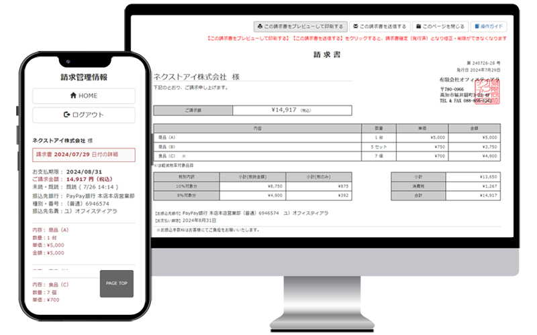Click the 合計 total row
This screenshot has height=335, width=537.
tap(445, 196)
